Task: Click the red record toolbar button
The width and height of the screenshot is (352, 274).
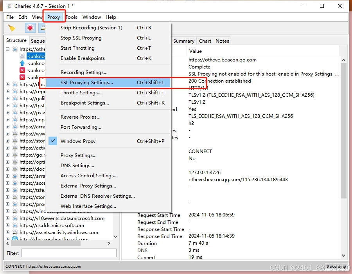Action: [30, 28]
